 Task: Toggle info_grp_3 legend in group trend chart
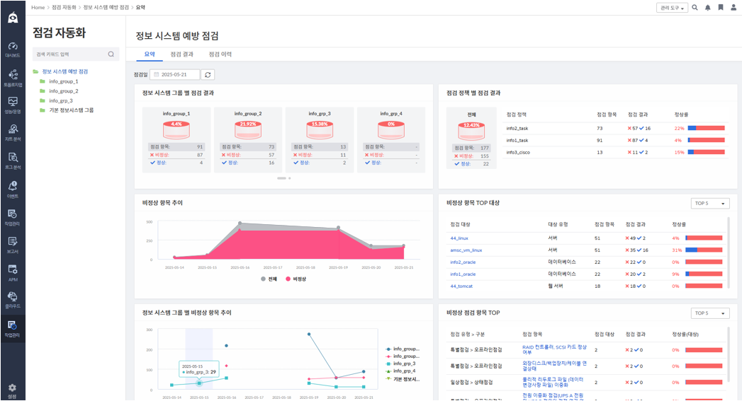click(401, 364)
